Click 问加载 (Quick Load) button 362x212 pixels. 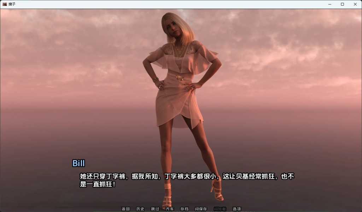tap(220, 209)
